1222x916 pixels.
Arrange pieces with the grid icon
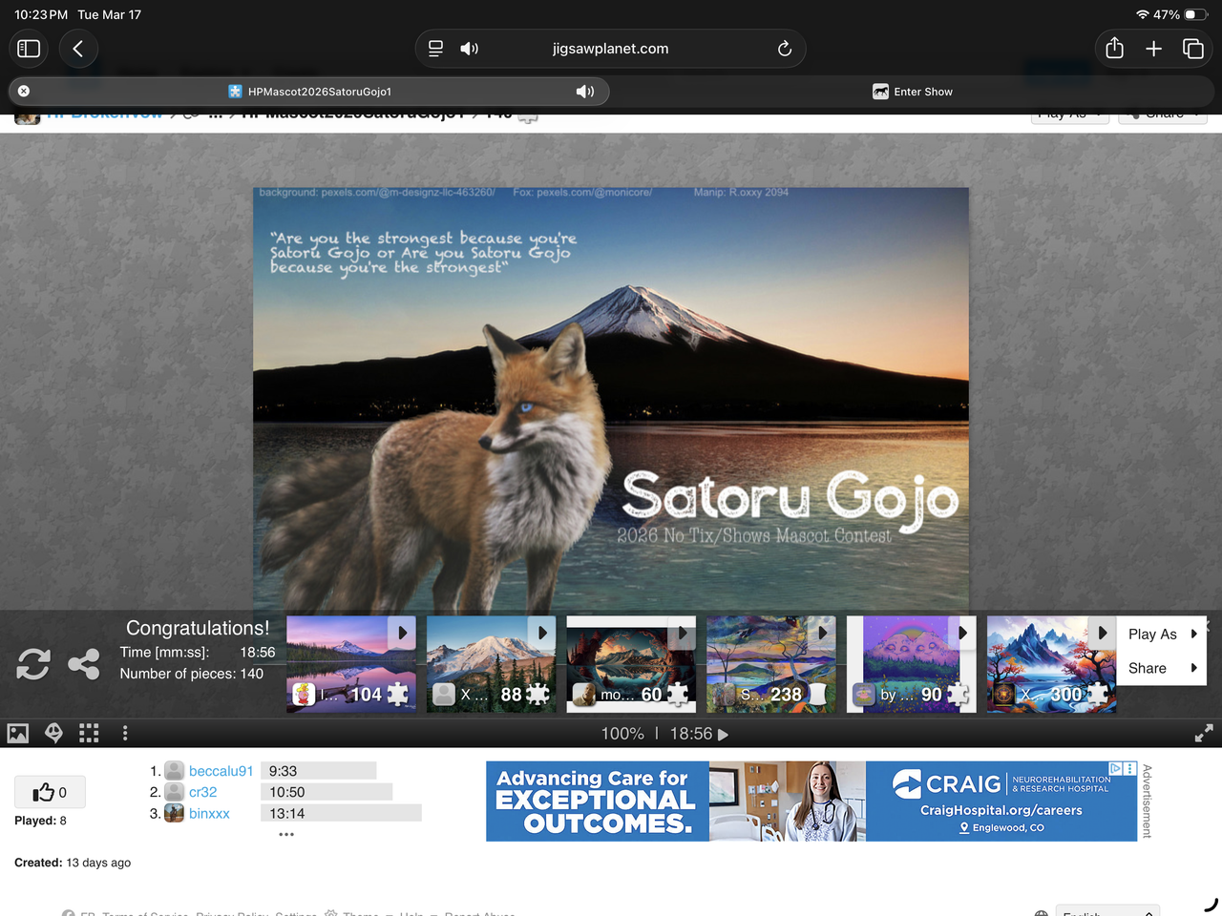tap(89, 733)
